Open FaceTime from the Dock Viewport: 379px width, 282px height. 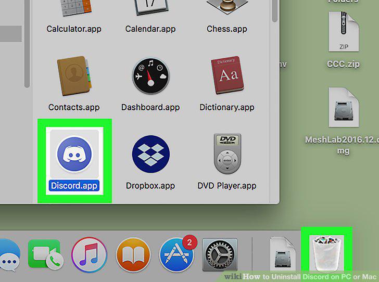[45, 254]
